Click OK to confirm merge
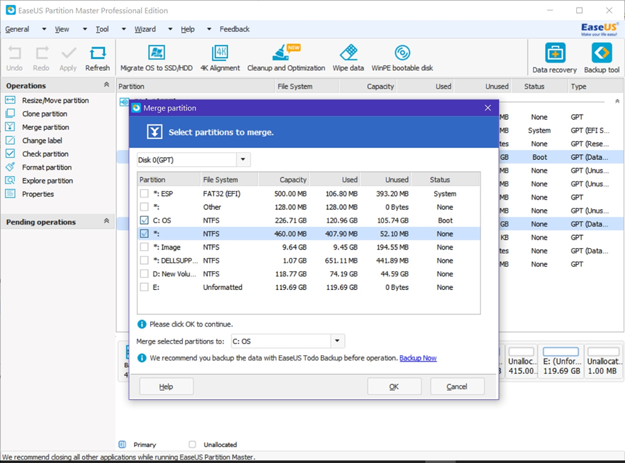This screenshot has width=625, height=463. (x=393, y=387)
